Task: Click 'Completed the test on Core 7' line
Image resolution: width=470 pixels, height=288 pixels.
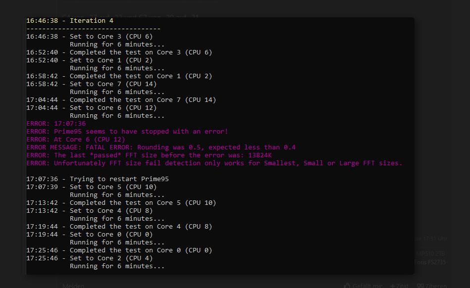Action: pos(121,100)
